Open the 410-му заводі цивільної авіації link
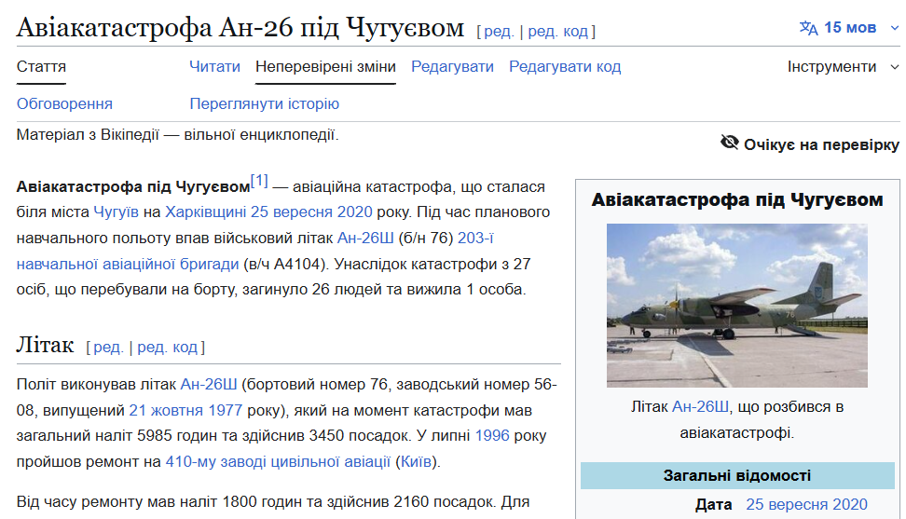 [278, 461]
